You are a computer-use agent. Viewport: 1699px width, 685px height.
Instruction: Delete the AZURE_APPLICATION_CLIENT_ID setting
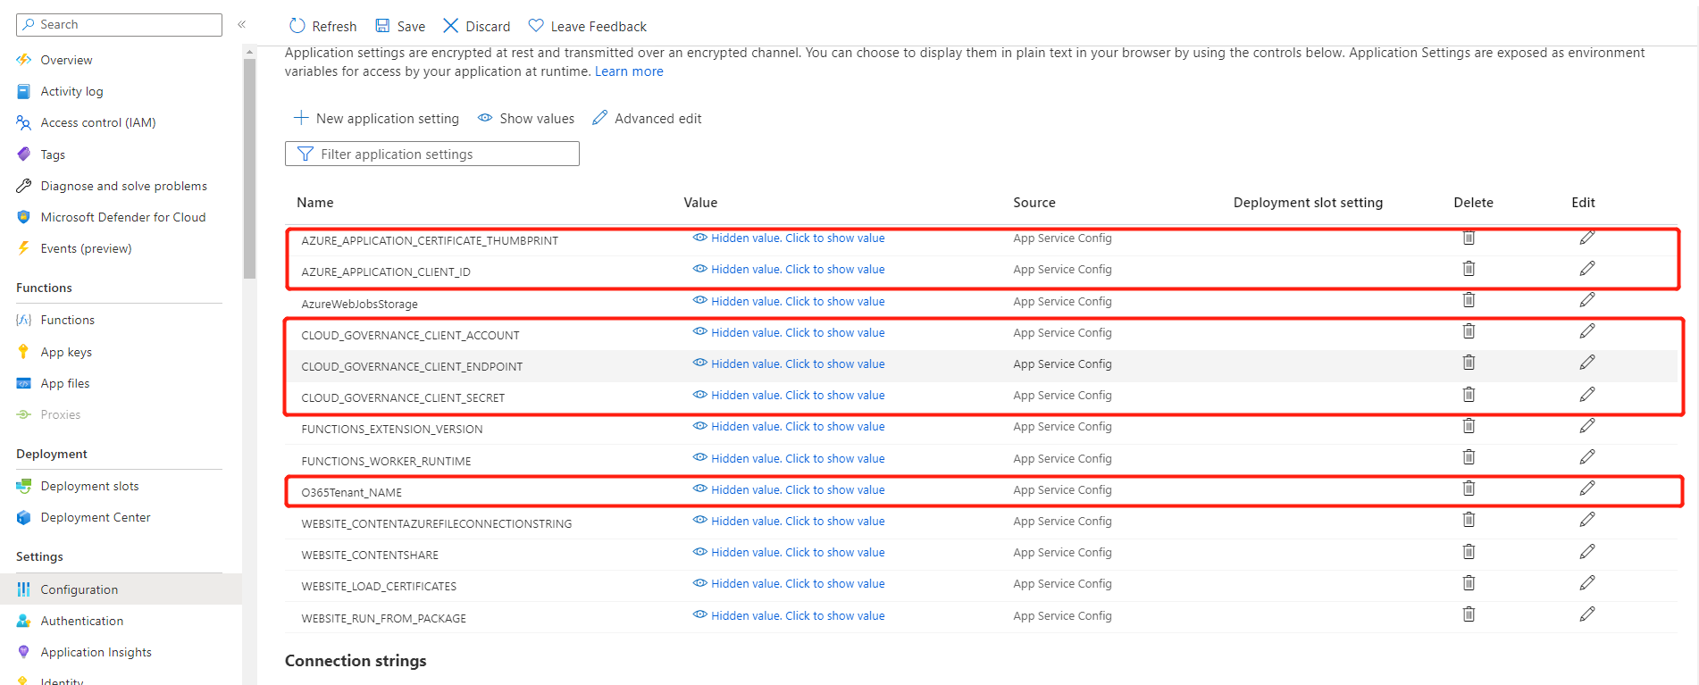(1469, 269)
